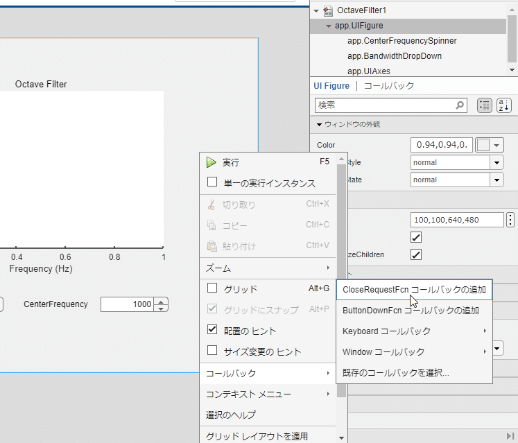Click the collapse panel icon at bottom right
Image resolution: width=518 pixels, height=443 pixels.
click(511, 436)
